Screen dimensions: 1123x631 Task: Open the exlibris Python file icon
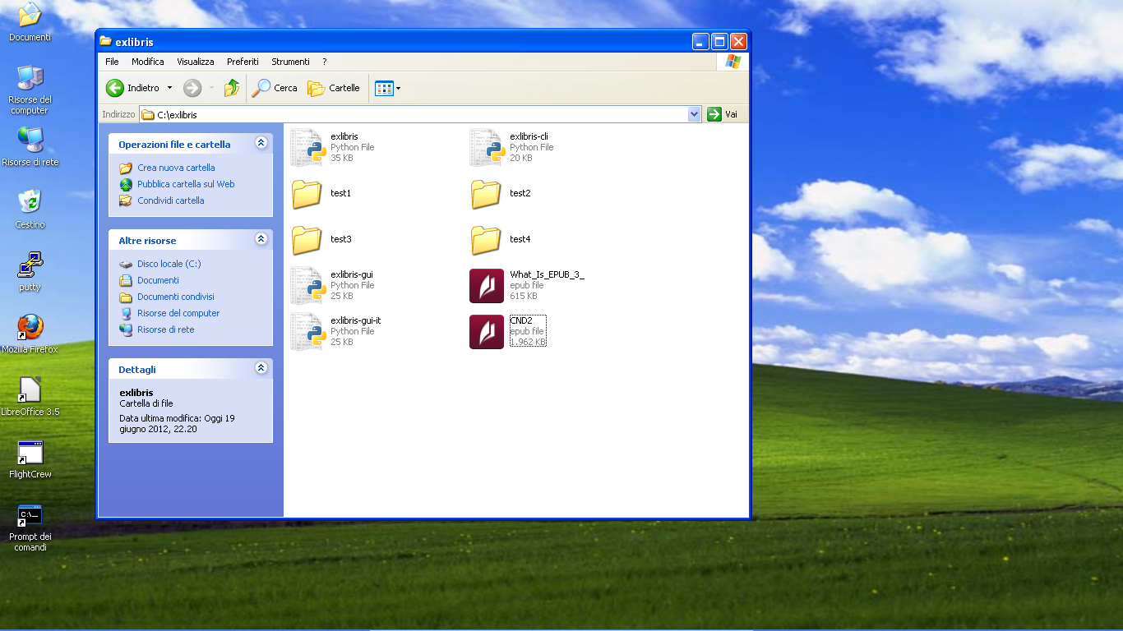click(309, 147)
